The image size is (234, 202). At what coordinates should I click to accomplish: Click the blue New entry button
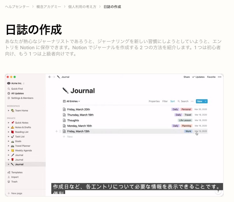[x=200, y=101]
